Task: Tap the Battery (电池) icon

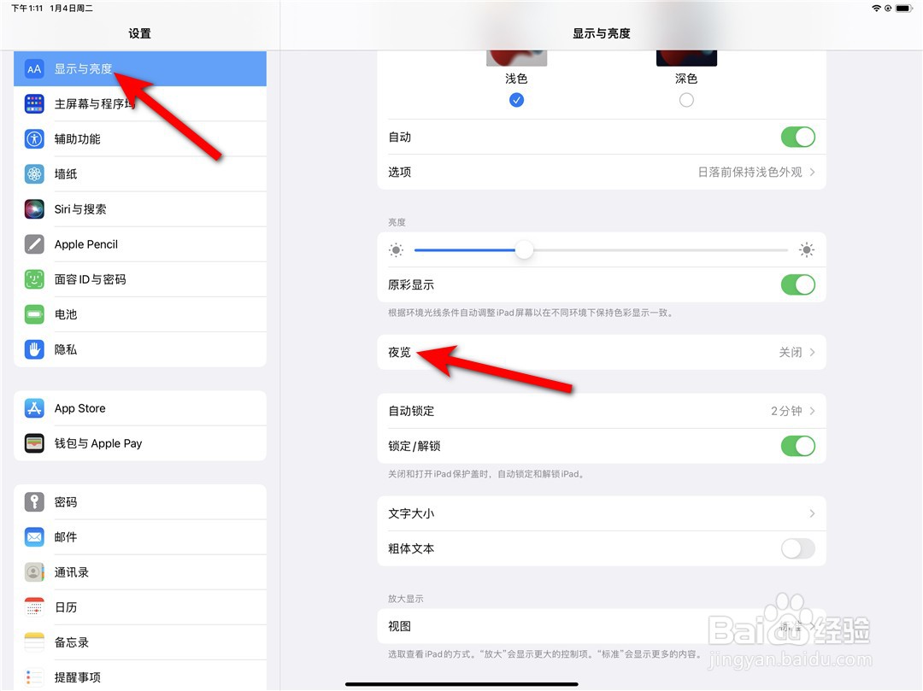Action: (x=34, y=314)
